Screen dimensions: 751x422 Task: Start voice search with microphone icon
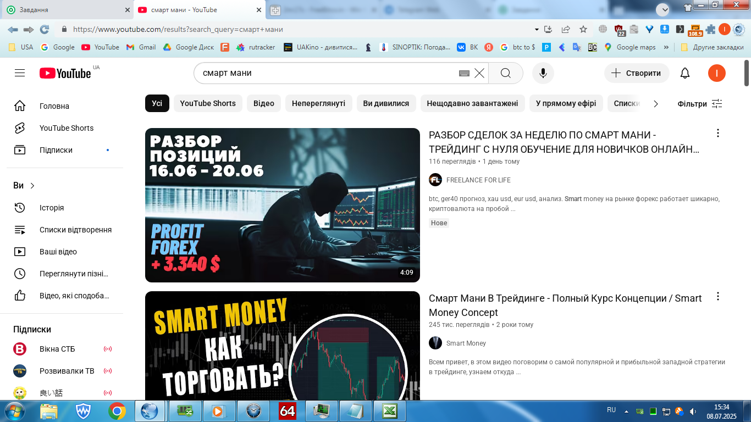pyautogui.click(x=543, y=73)
